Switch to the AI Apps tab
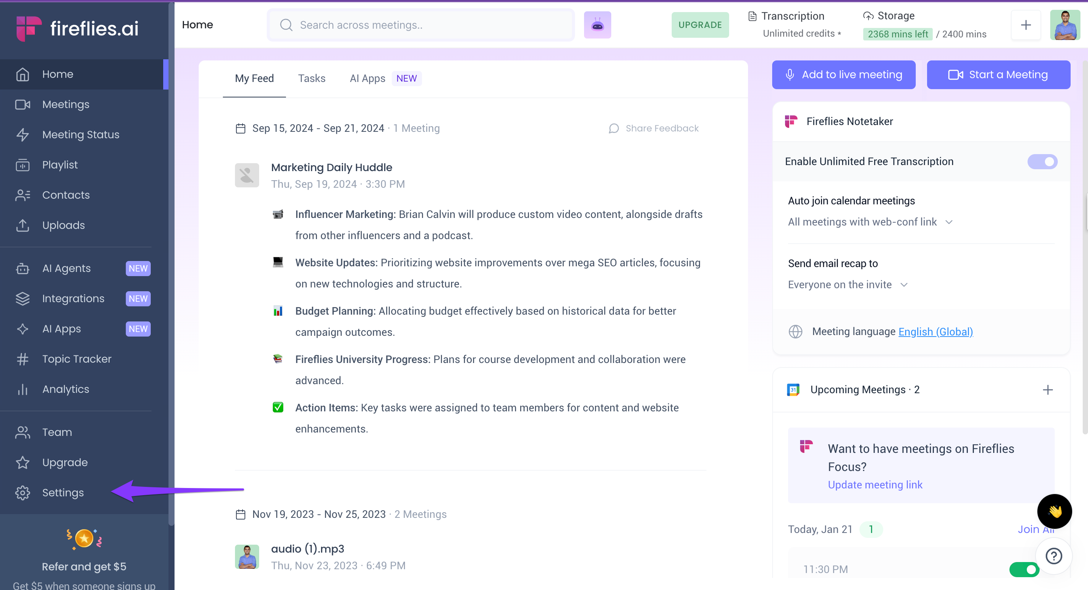 (367, 79)
